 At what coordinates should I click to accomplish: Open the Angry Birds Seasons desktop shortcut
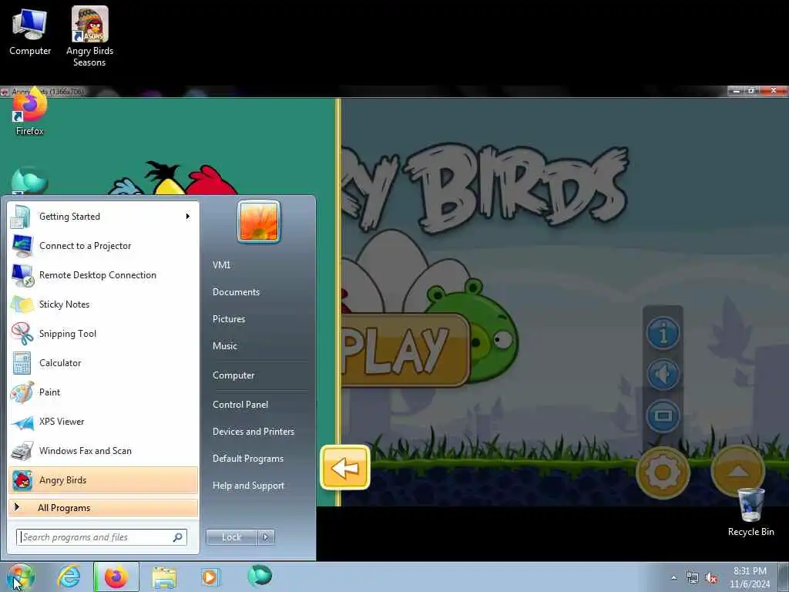coord(89,36)
